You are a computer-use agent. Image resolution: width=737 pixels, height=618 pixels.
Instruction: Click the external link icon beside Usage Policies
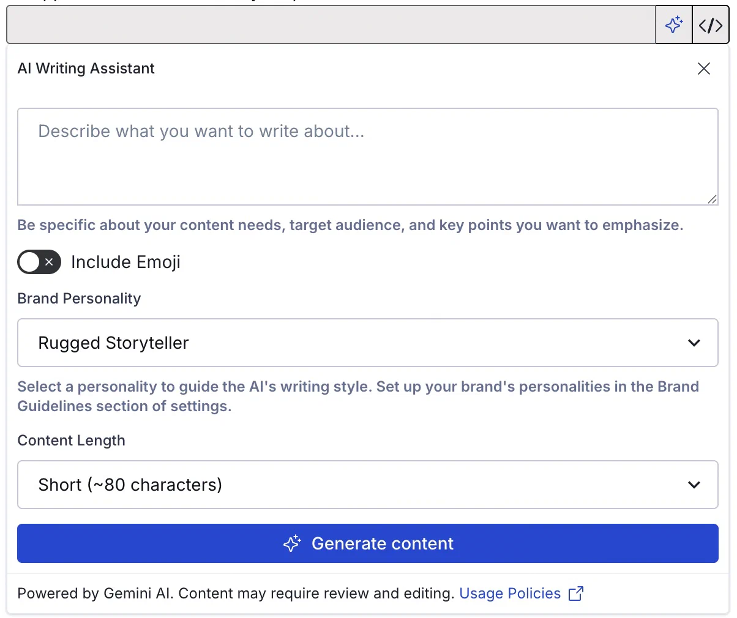[x=575, y=593]
